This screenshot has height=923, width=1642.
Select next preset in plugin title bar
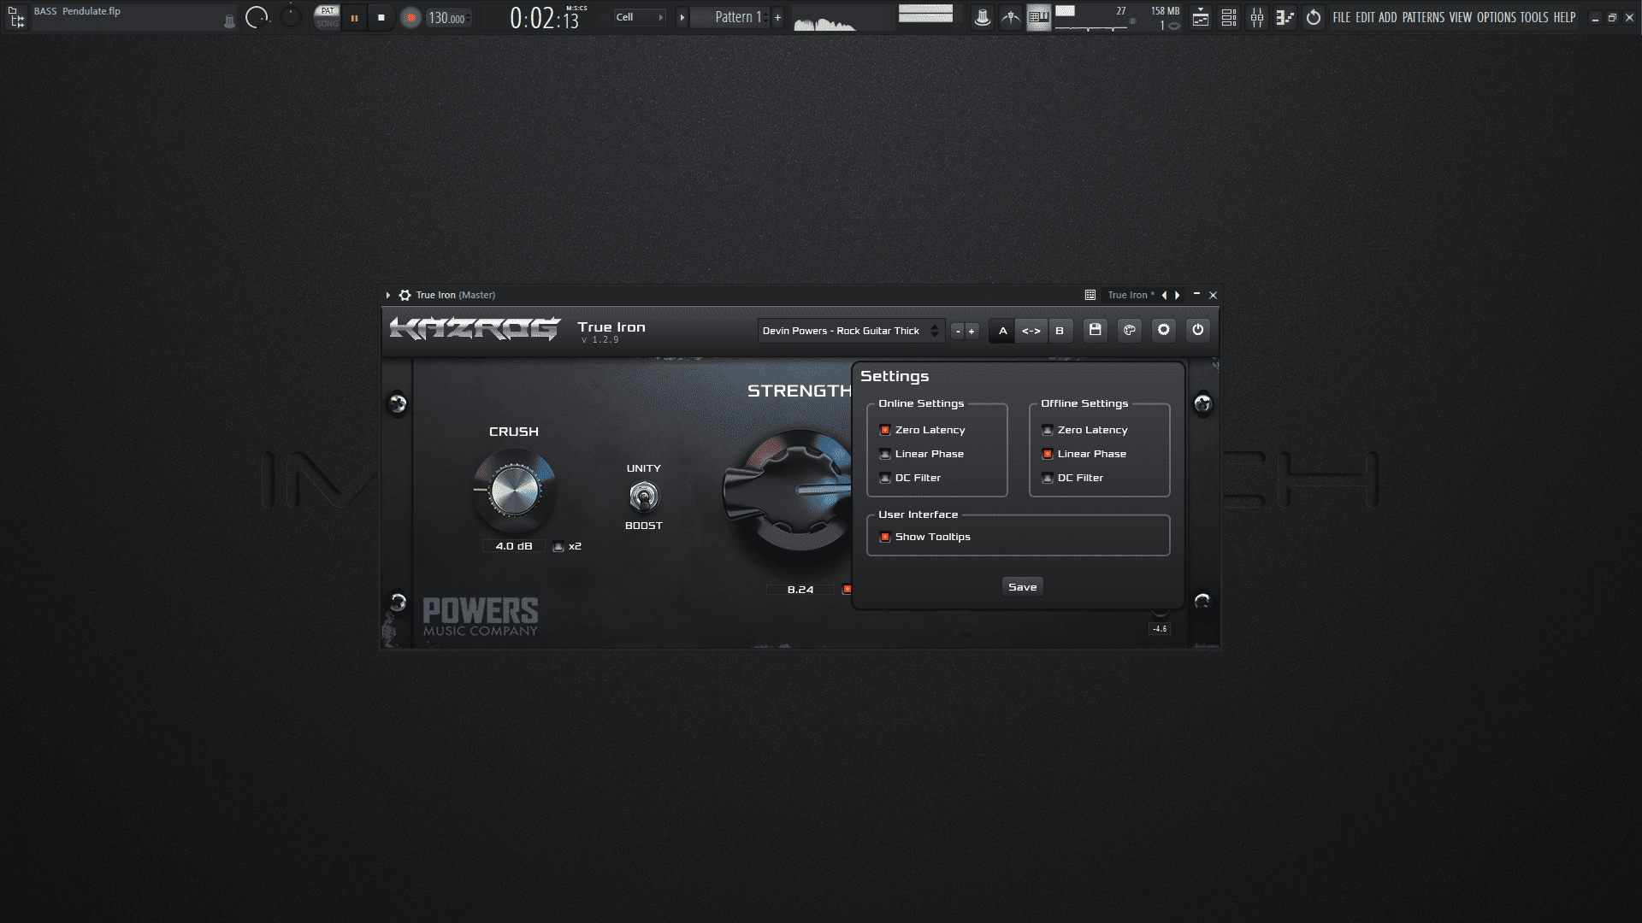(1178, 295)
